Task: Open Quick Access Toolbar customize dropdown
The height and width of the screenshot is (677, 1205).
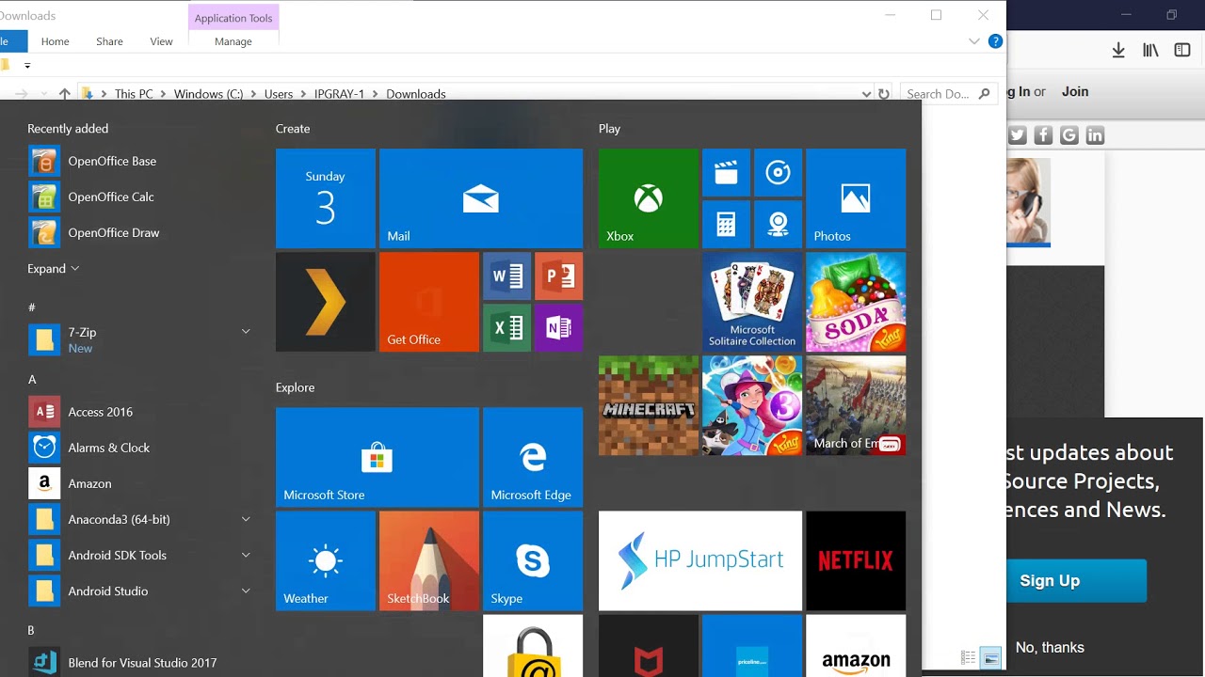Action: point(27,66)
